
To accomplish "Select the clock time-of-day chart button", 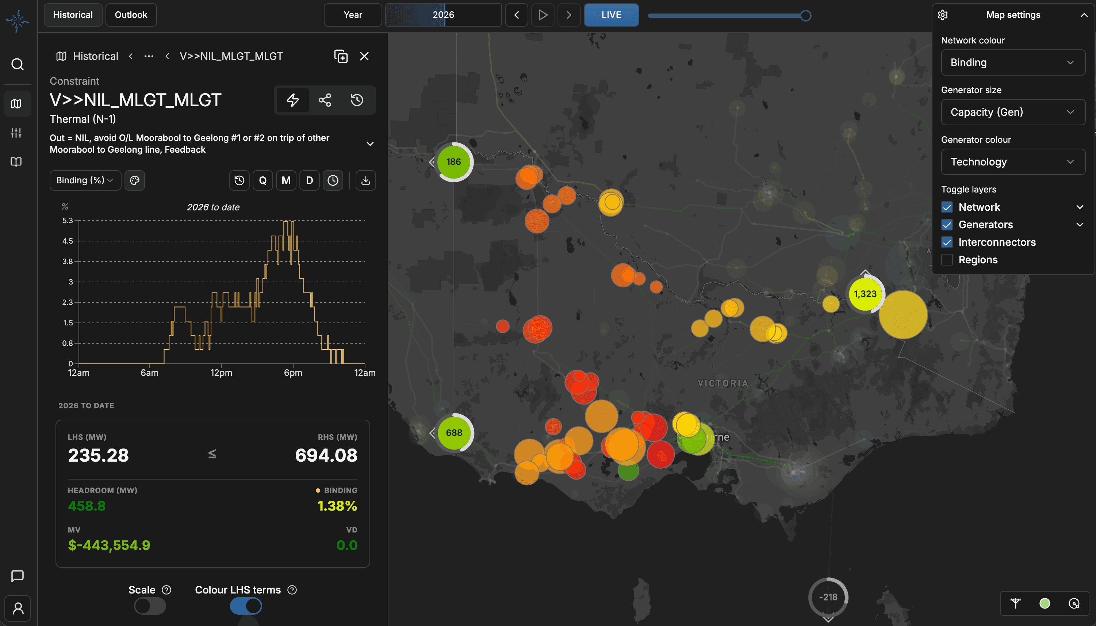I will (x=333, y=180).
